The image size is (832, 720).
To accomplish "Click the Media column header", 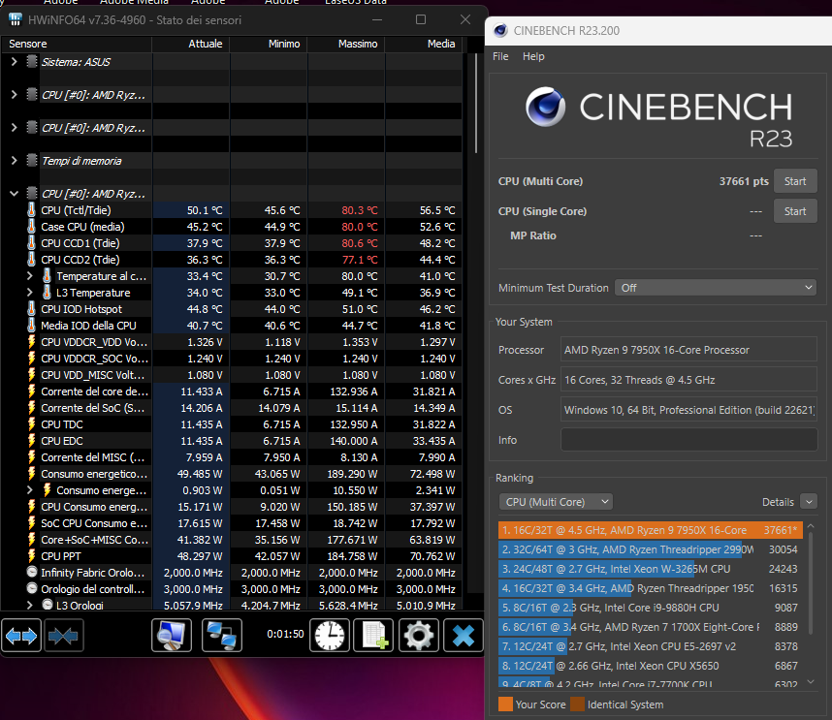I will coord(424,44).
